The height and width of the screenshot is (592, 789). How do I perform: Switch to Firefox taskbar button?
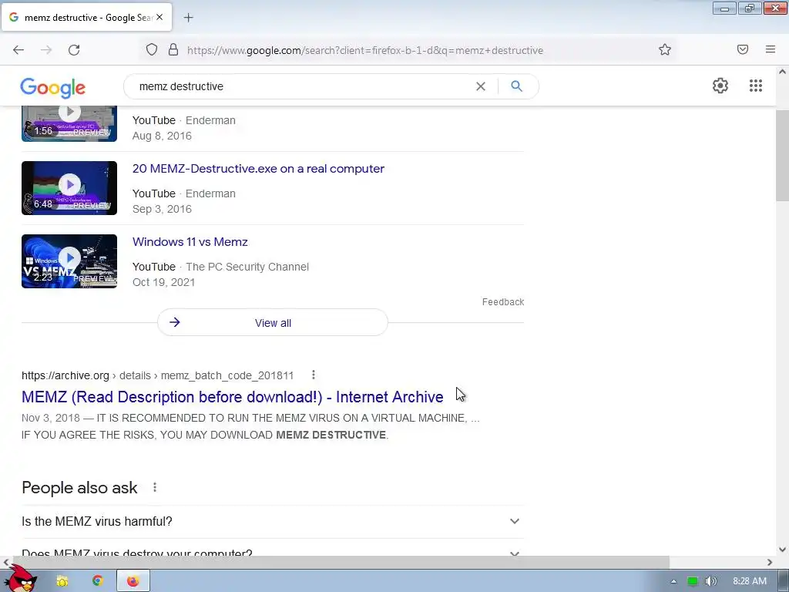pyautogui.click(x=133, y=581)
